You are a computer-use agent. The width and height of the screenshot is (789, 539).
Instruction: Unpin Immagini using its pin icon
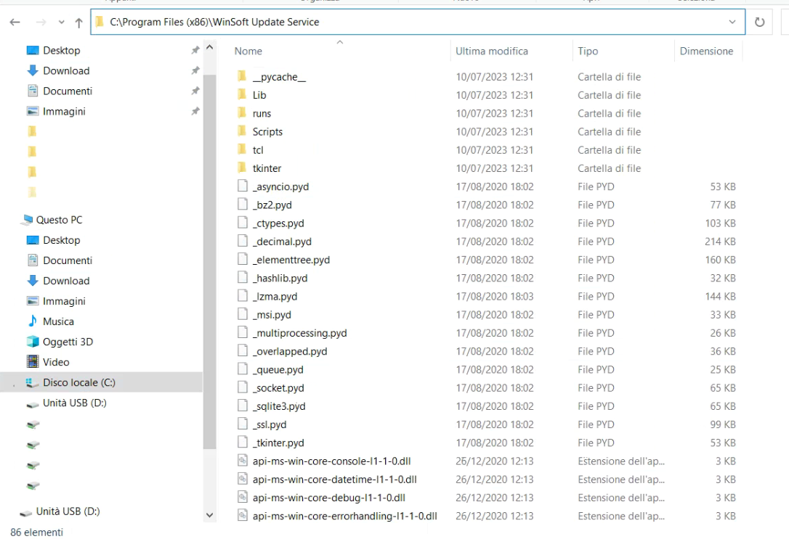click(x=195, y=112)
